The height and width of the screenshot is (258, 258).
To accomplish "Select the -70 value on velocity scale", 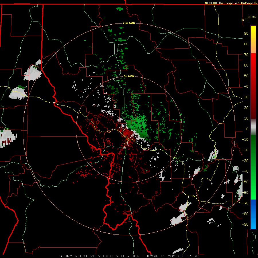I will [x=245, y=203].
